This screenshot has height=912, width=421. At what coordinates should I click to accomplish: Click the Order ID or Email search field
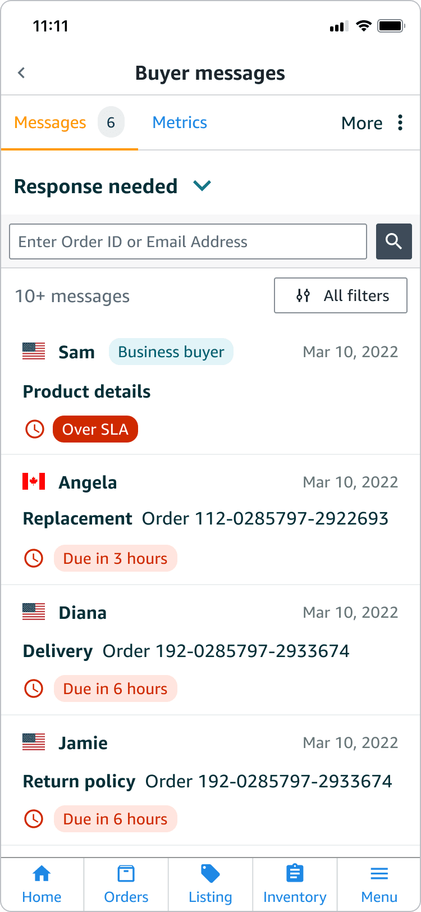coord(188,241)
